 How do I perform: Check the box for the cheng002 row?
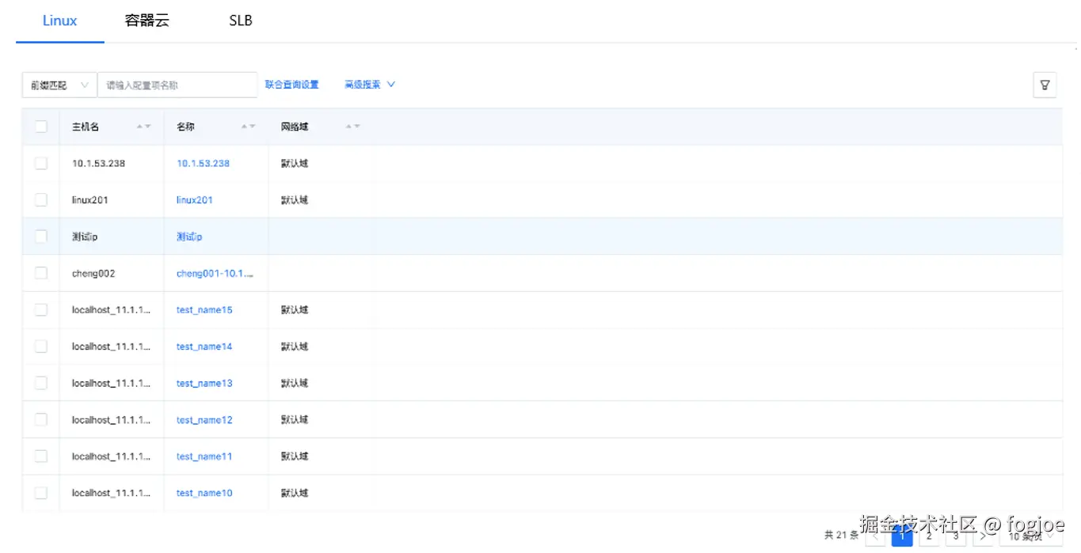pos(41,273)
